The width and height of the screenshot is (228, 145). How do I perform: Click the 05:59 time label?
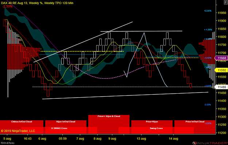point(63,138)
